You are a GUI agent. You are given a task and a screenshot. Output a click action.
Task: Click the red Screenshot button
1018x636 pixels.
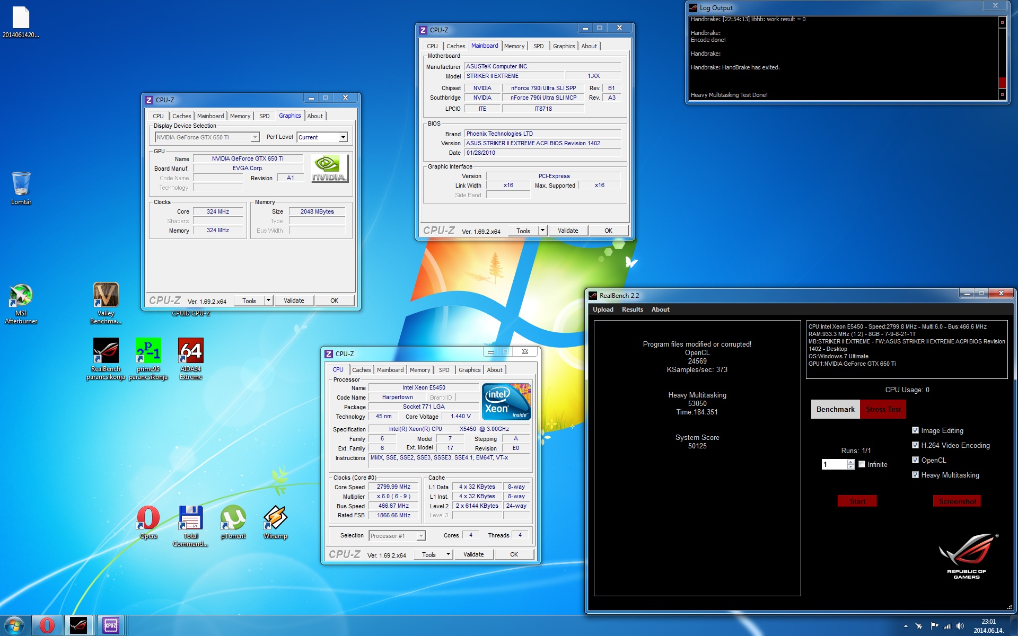957,501
